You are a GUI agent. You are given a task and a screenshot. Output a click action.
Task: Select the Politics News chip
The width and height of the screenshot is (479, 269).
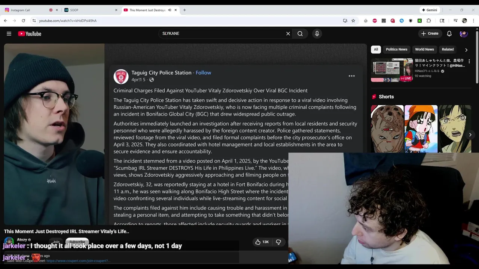396,49
